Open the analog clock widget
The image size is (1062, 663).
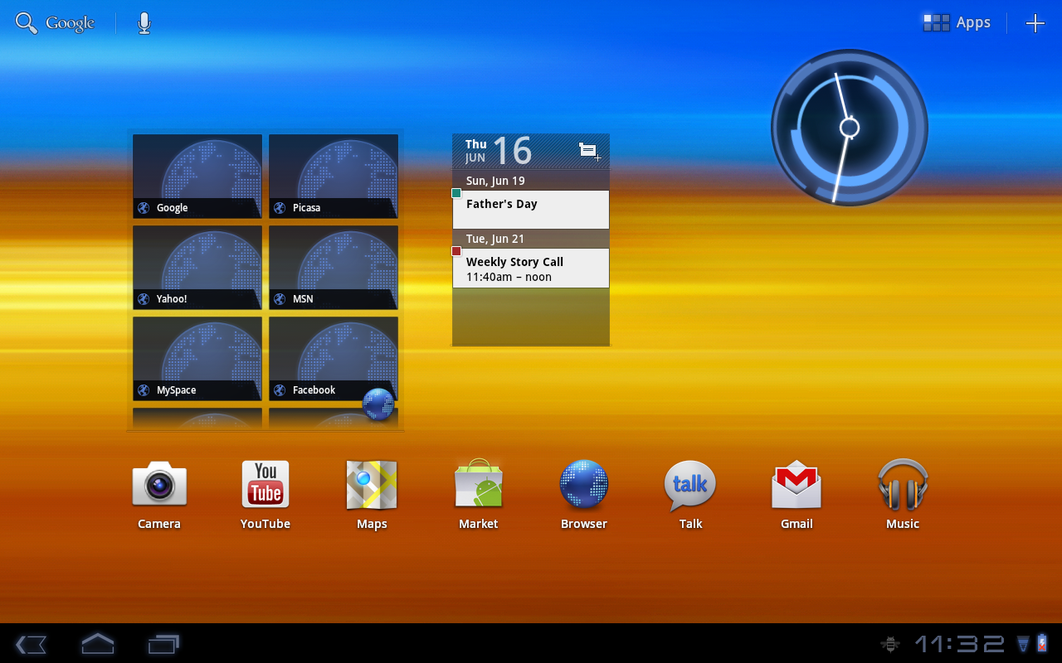click(850, 128)
